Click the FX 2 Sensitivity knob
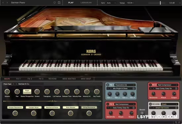The image size is (182, 124). click(x=153, y=94)
